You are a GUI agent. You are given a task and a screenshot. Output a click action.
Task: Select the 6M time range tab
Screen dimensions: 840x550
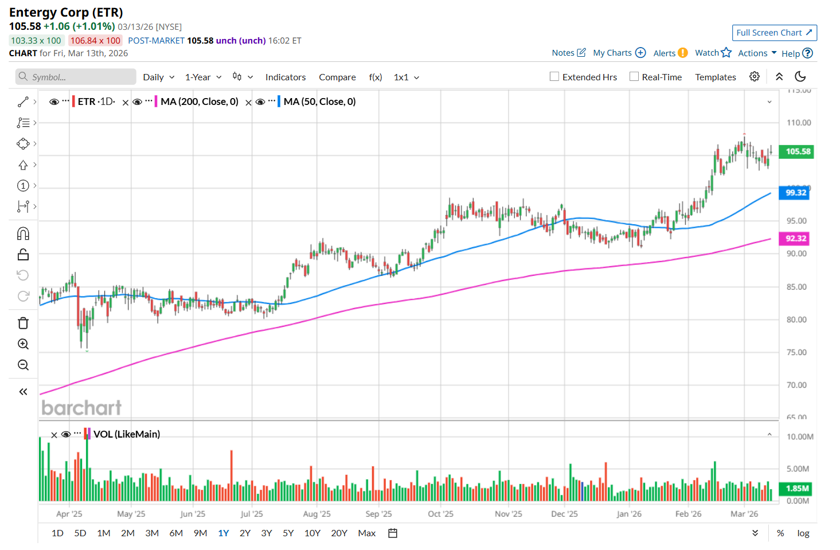(176, 533)
